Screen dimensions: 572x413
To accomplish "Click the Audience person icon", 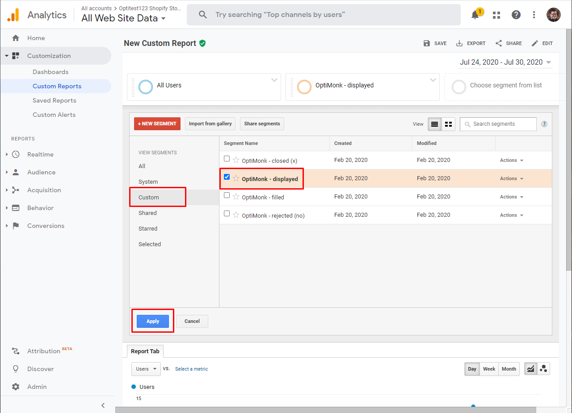I will coord(16,172).
